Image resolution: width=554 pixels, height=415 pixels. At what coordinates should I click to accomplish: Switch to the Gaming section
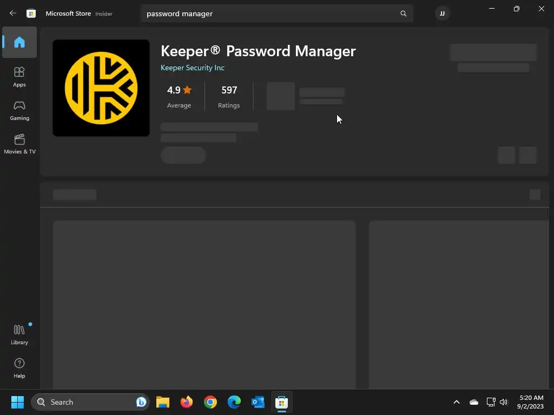[19, 110]
